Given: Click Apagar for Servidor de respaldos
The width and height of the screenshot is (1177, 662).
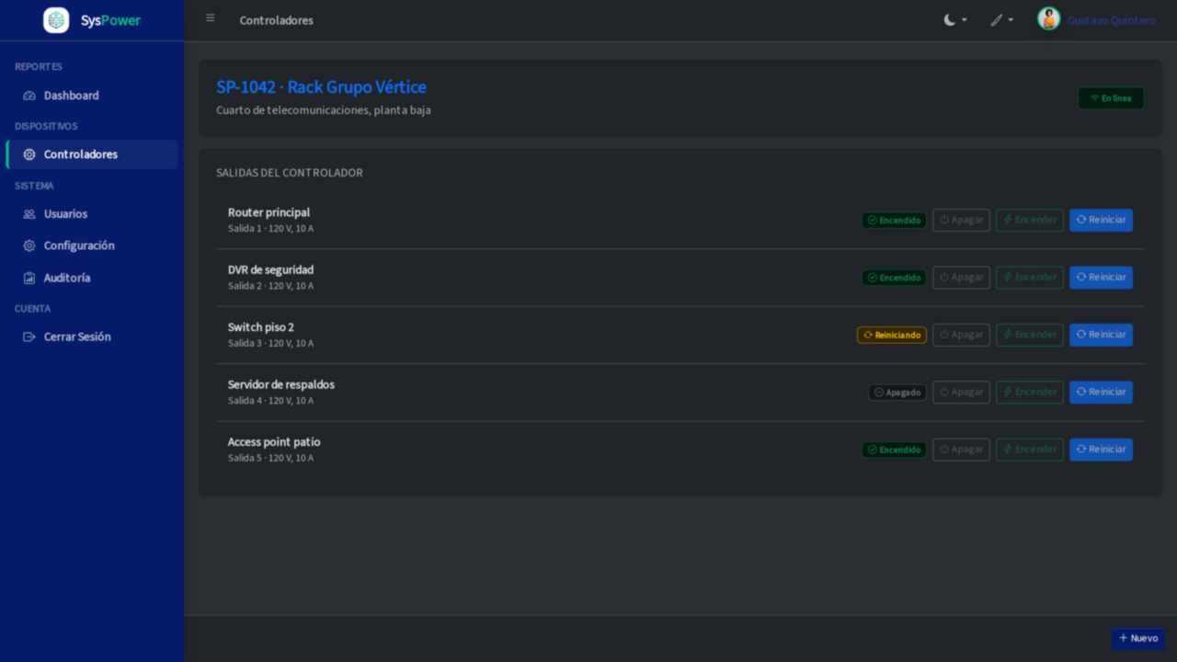Looking at the screenshot, I should [961, 393].
